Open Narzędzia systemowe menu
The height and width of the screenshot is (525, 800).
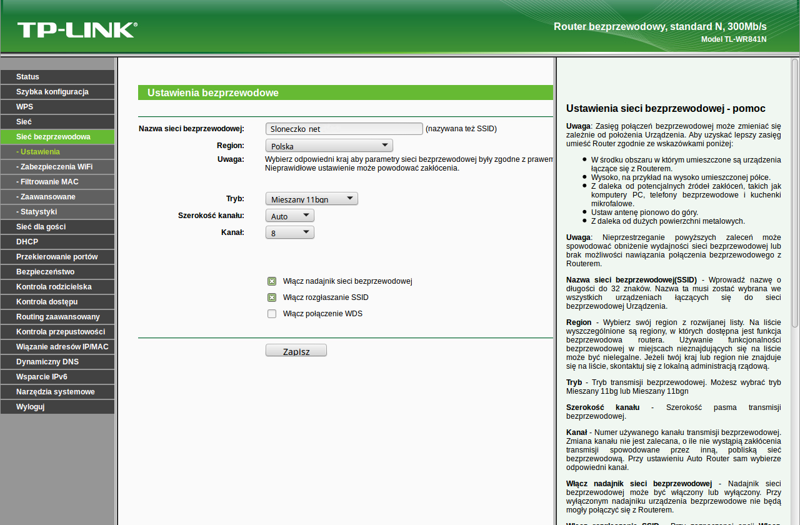tap(57, 392)
